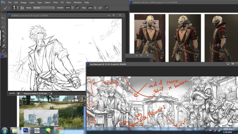
Task: Select the Brush tool in toolbox
Action: click(3, 50)
